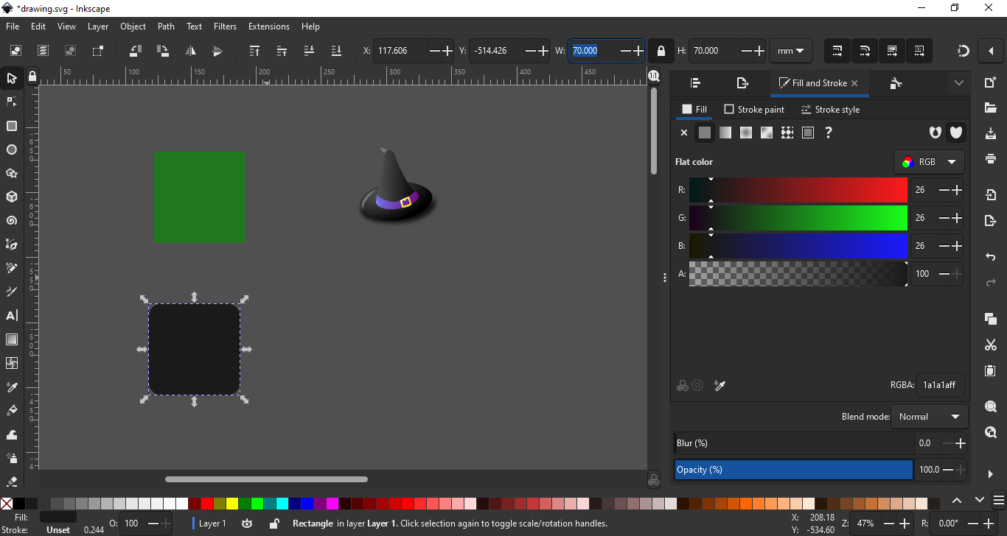Click the color picker eyedropper in Fill panel
The width and height of the screenshot is (1007, 536).
720,386
